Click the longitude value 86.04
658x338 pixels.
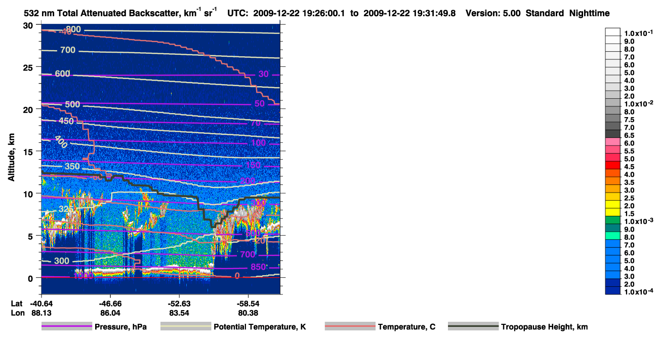point(110,313)
